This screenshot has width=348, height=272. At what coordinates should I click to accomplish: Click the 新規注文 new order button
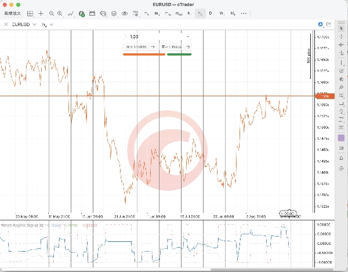pos(13,13)
